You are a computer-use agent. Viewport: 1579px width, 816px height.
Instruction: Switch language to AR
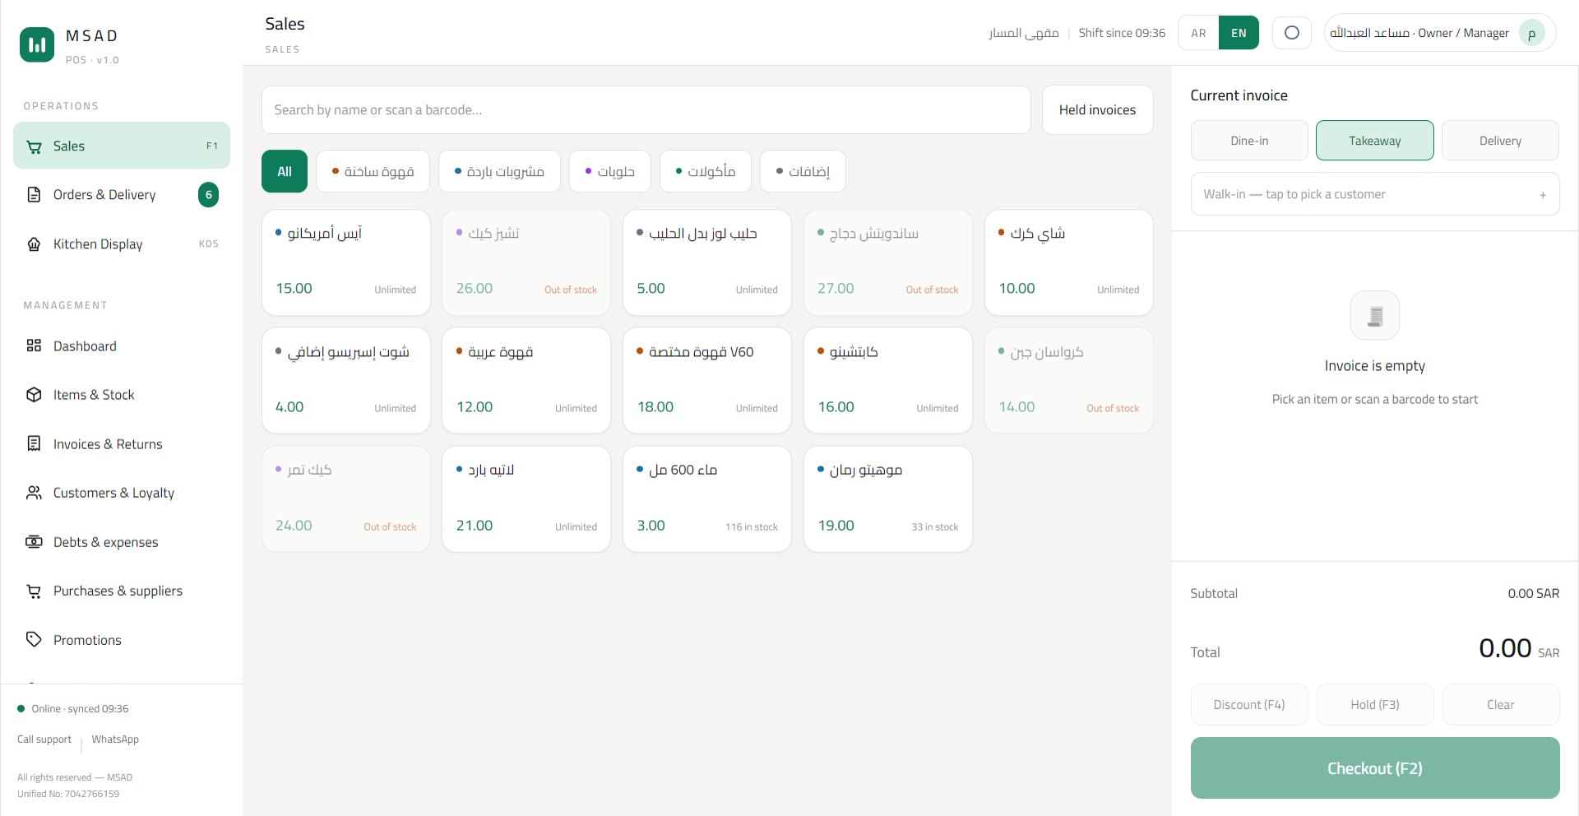point(1198,33)
